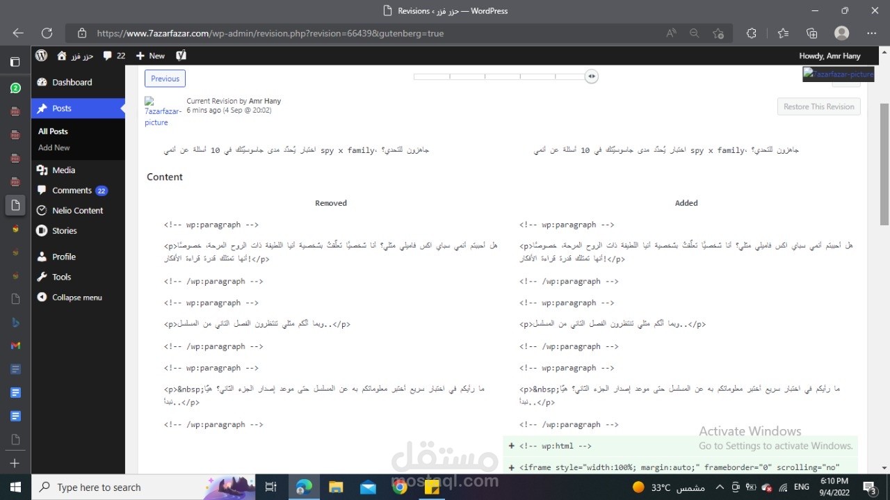This screenshot has height=500, width=890.
Task: Open Nelio Content in the sidebar
Action: click(78, 210)
